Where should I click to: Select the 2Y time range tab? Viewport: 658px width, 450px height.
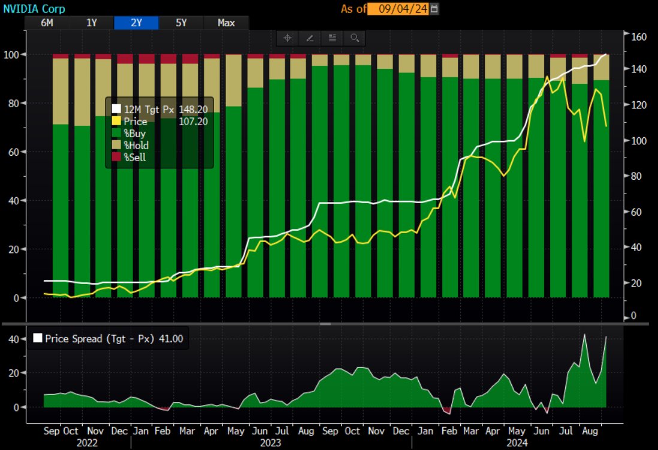click(x=137, y=23)
